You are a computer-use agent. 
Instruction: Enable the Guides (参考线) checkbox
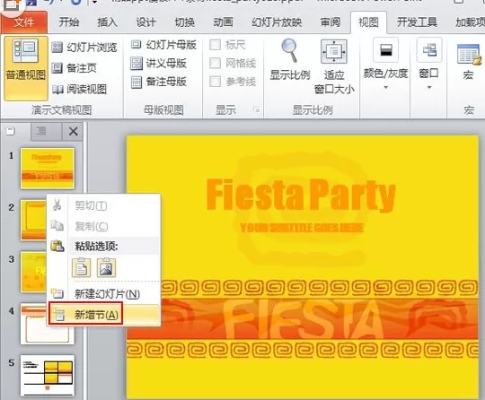215,82
